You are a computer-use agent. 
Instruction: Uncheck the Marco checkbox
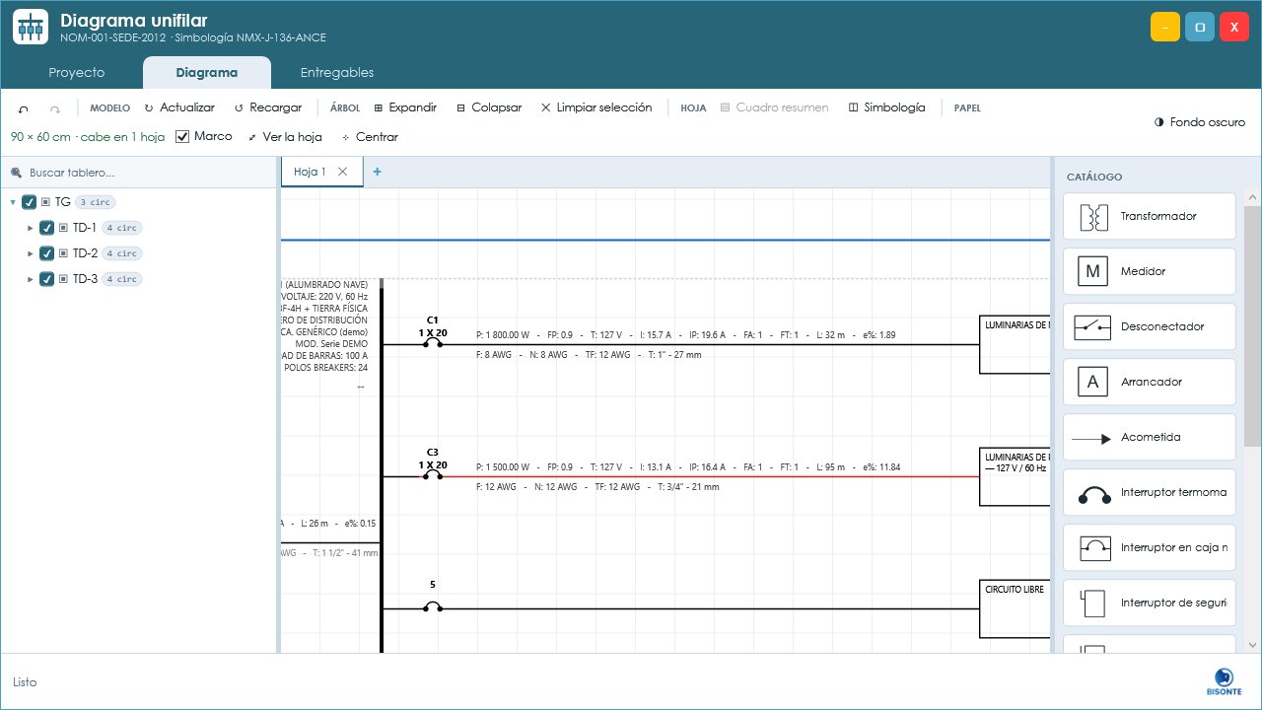point(181,136)
